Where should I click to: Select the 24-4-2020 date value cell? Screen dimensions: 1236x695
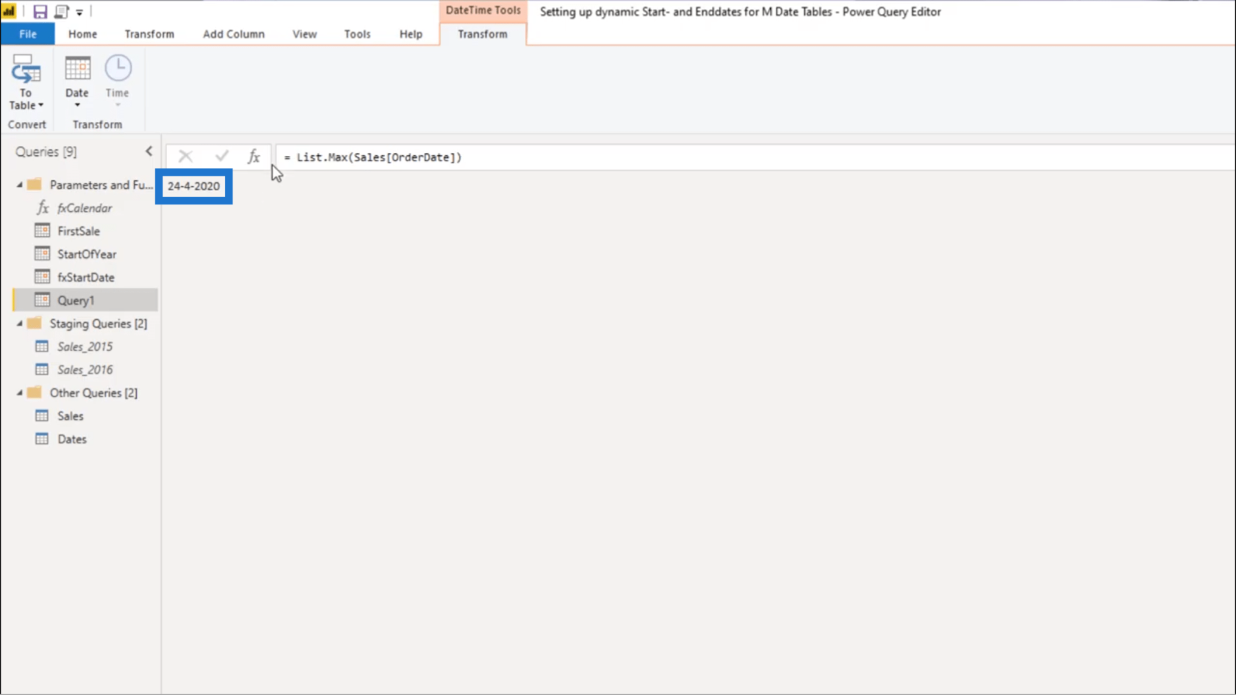[193, 187]
